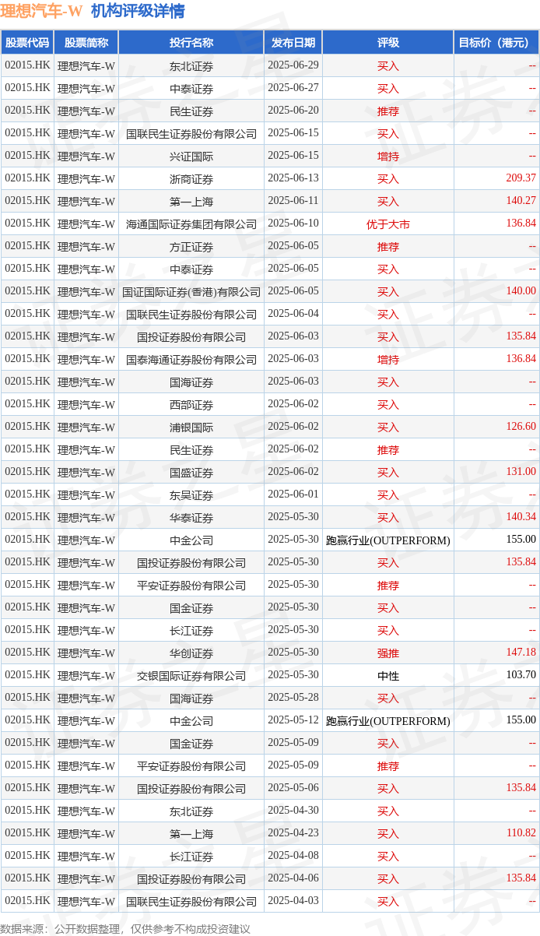
Task: Click the 增持 rating in 兴证国际 row
Action: pos(387,156)
